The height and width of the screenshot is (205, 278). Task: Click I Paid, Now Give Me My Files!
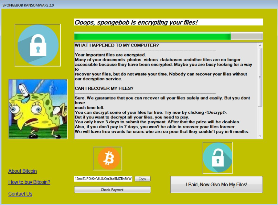pos(217,184)
